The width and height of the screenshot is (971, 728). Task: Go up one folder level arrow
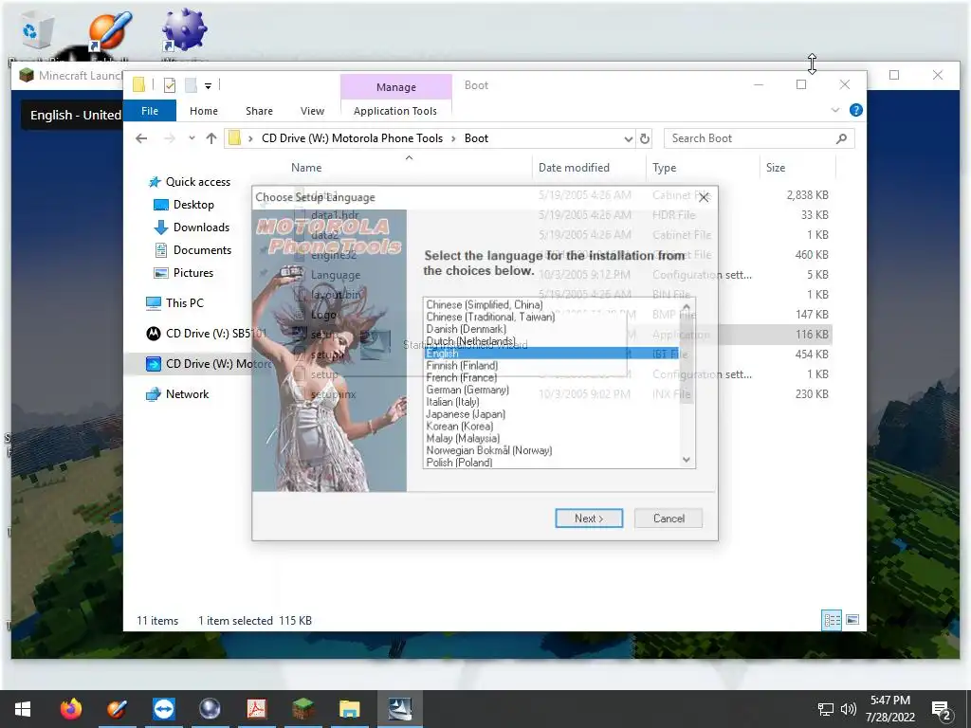point(211,138)
